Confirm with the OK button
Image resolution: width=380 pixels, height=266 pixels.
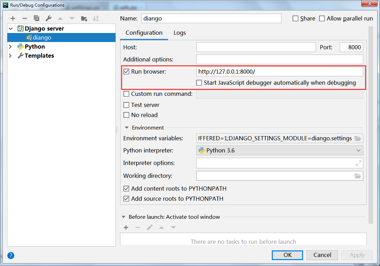point(287,255)
